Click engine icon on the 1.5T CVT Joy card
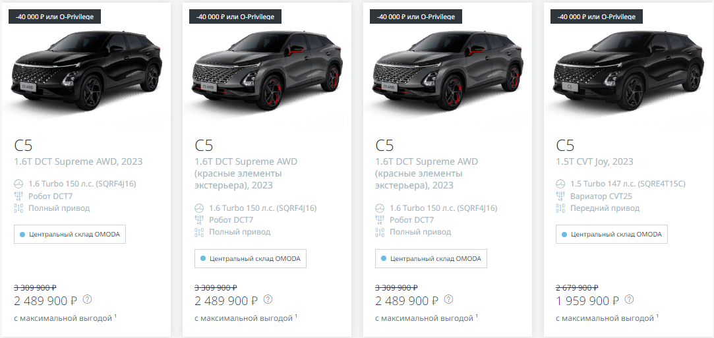Screen dimensions: 714x338 point(560,184)
